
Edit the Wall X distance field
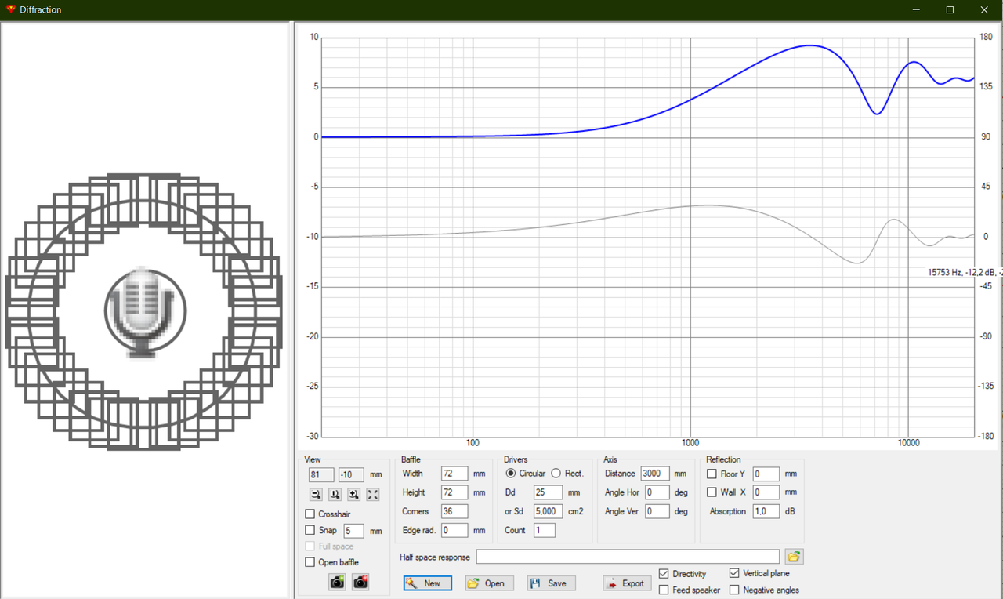(766, 492)
